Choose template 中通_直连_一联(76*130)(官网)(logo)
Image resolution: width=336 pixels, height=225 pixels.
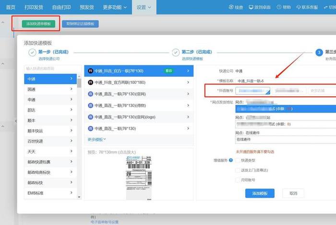tap(139, 117)
